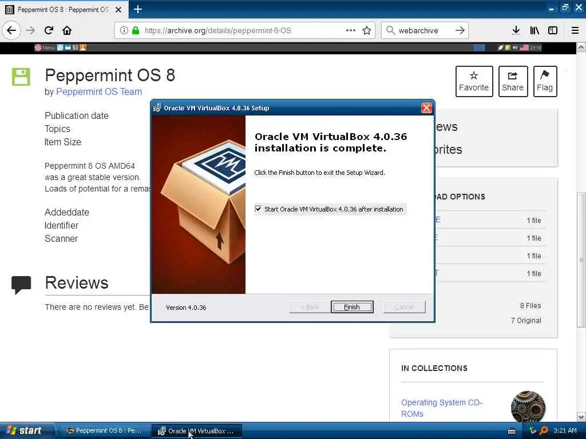Click the page vertical scrollbar thumb
Screen dimensions: 586x439
tap(581, 260)
